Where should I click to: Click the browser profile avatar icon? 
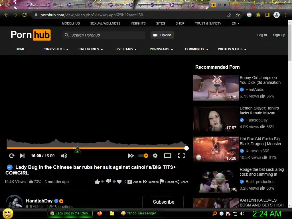pyautogui.click(x=277, y=15)
